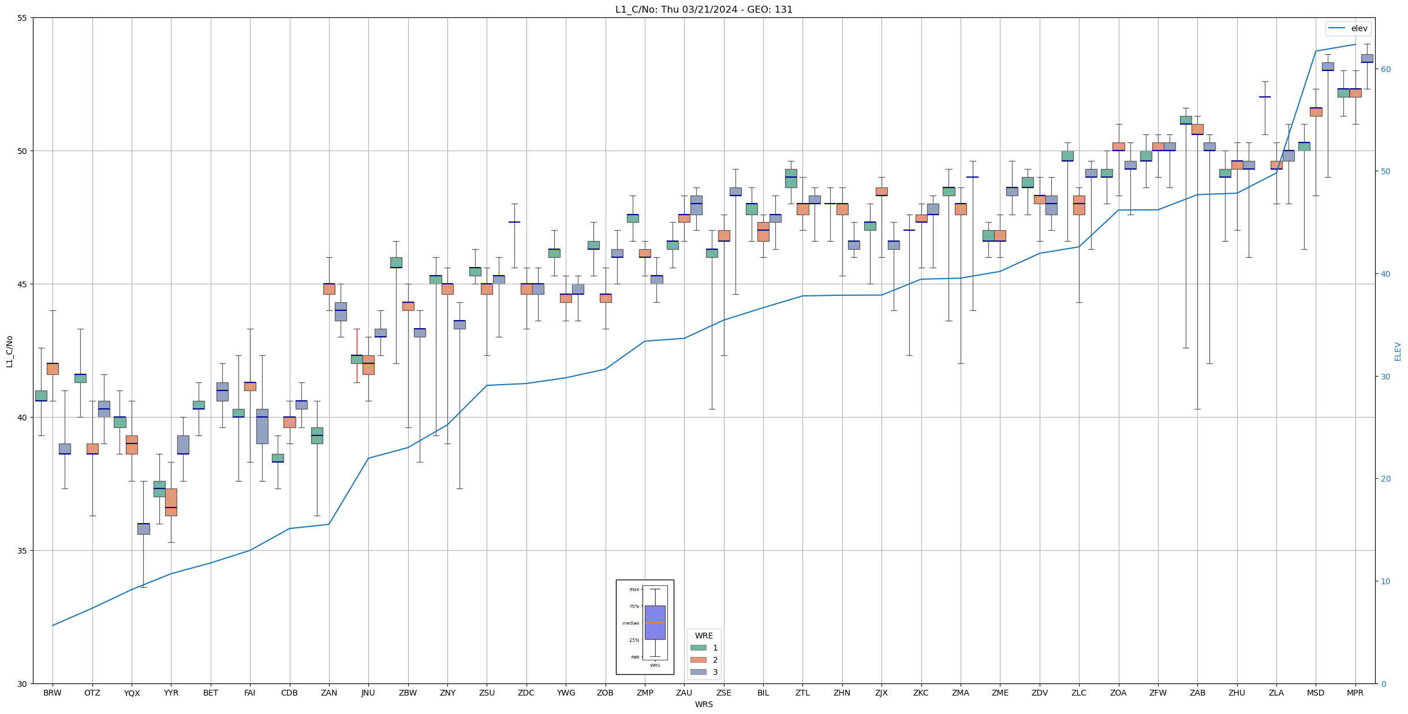Image resolution: width=1408 pixels, height=714 pixels.
Task: Click the 55 tick on left axis
Action: click(x=23, y=18)
